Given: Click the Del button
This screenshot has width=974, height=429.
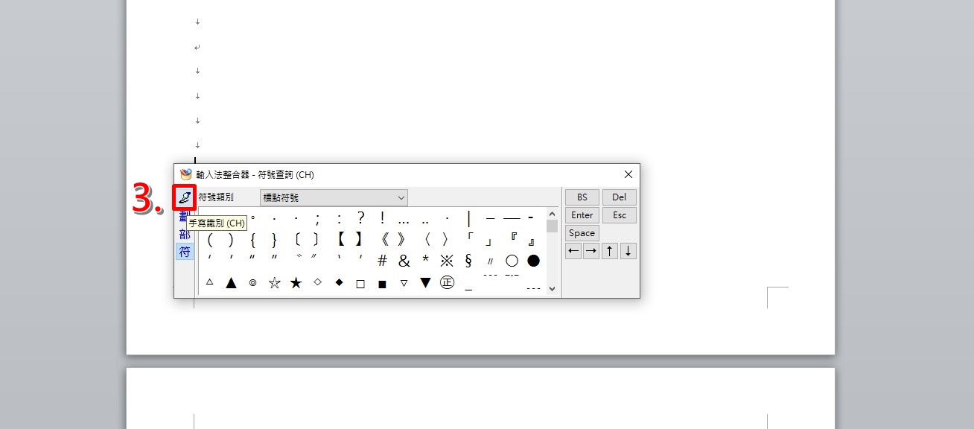Looking at the screenshot, I should (620, 197).
